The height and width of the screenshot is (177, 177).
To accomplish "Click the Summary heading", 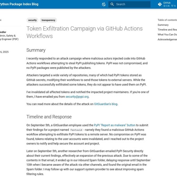I will pos(36,50).
